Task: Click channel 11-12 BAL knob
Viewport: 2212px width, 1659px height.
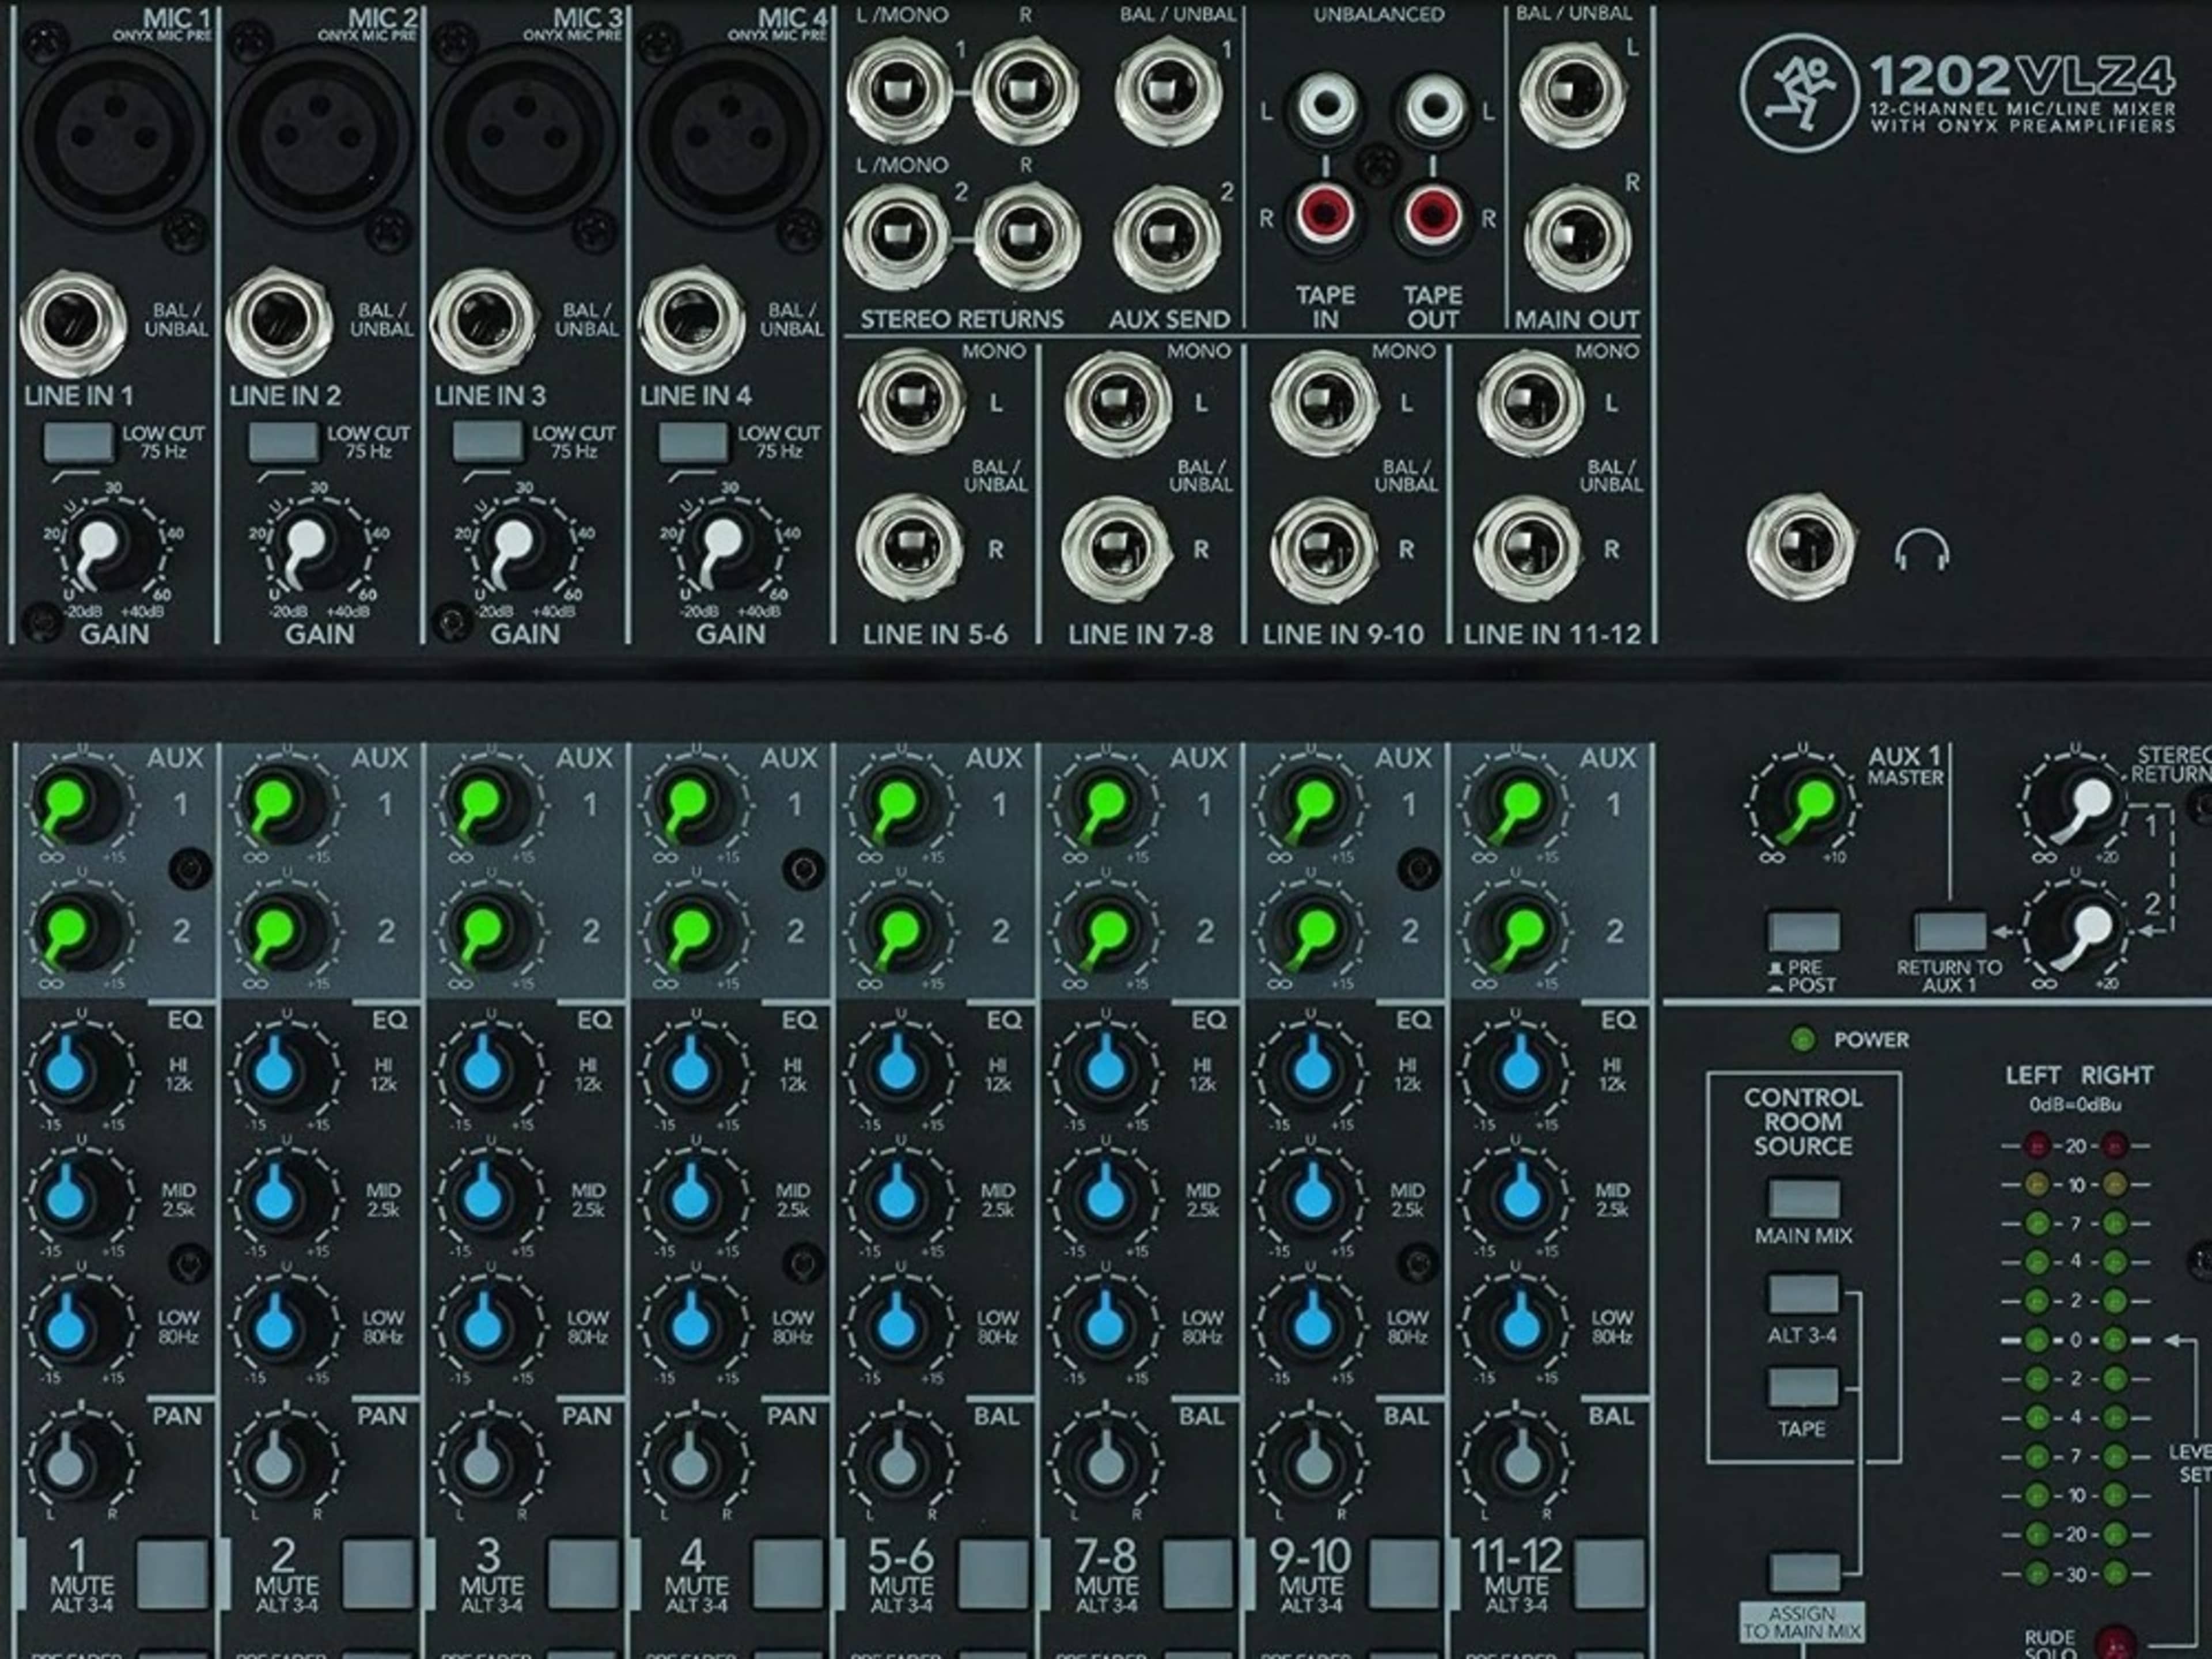Action: pyautogui.click(x=1519, y=1462)
